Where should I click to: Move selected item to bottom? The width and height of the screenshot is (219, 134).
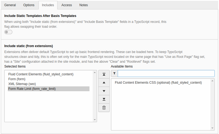click(104, 99)
